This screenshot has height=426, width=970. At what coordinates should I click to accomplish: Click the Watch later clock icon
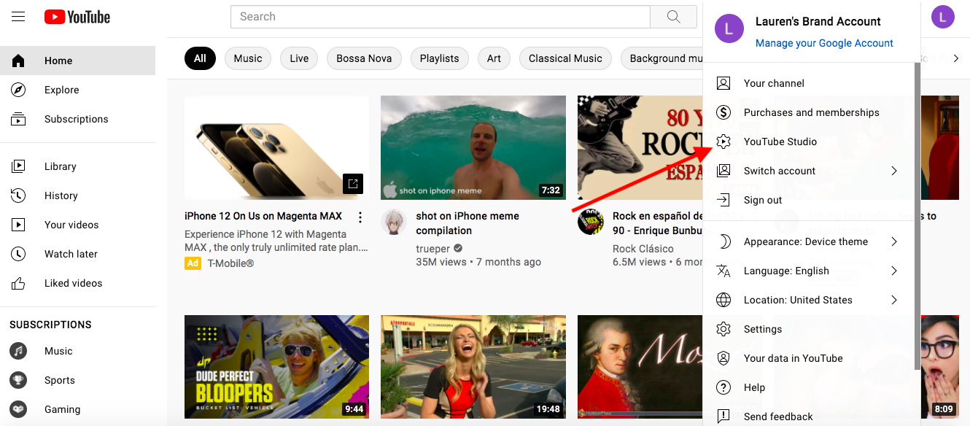click(x=19, y=254)
